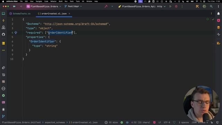The height and width of the screenshot is (125, 222).
Task: Debug the selected run configuration
Action: (x=176, y=6)
